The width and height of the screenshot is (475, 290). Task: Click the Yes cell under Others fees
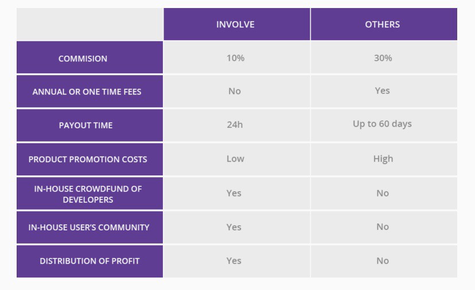pos(384,92)
